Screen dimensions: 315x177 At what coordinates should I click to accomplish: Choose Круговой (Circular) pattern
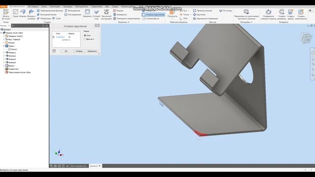(x=199, y=14)
